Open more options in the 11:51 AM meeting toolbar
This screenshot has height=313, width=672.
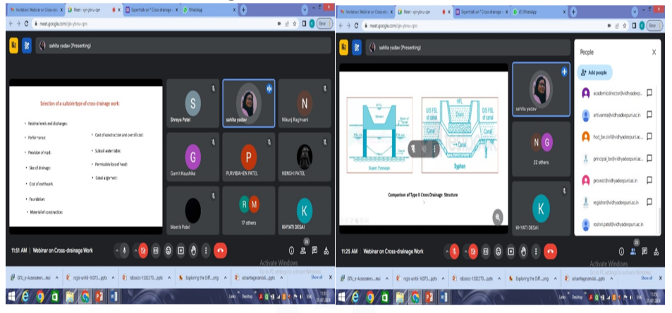click(x=207, y=250)
